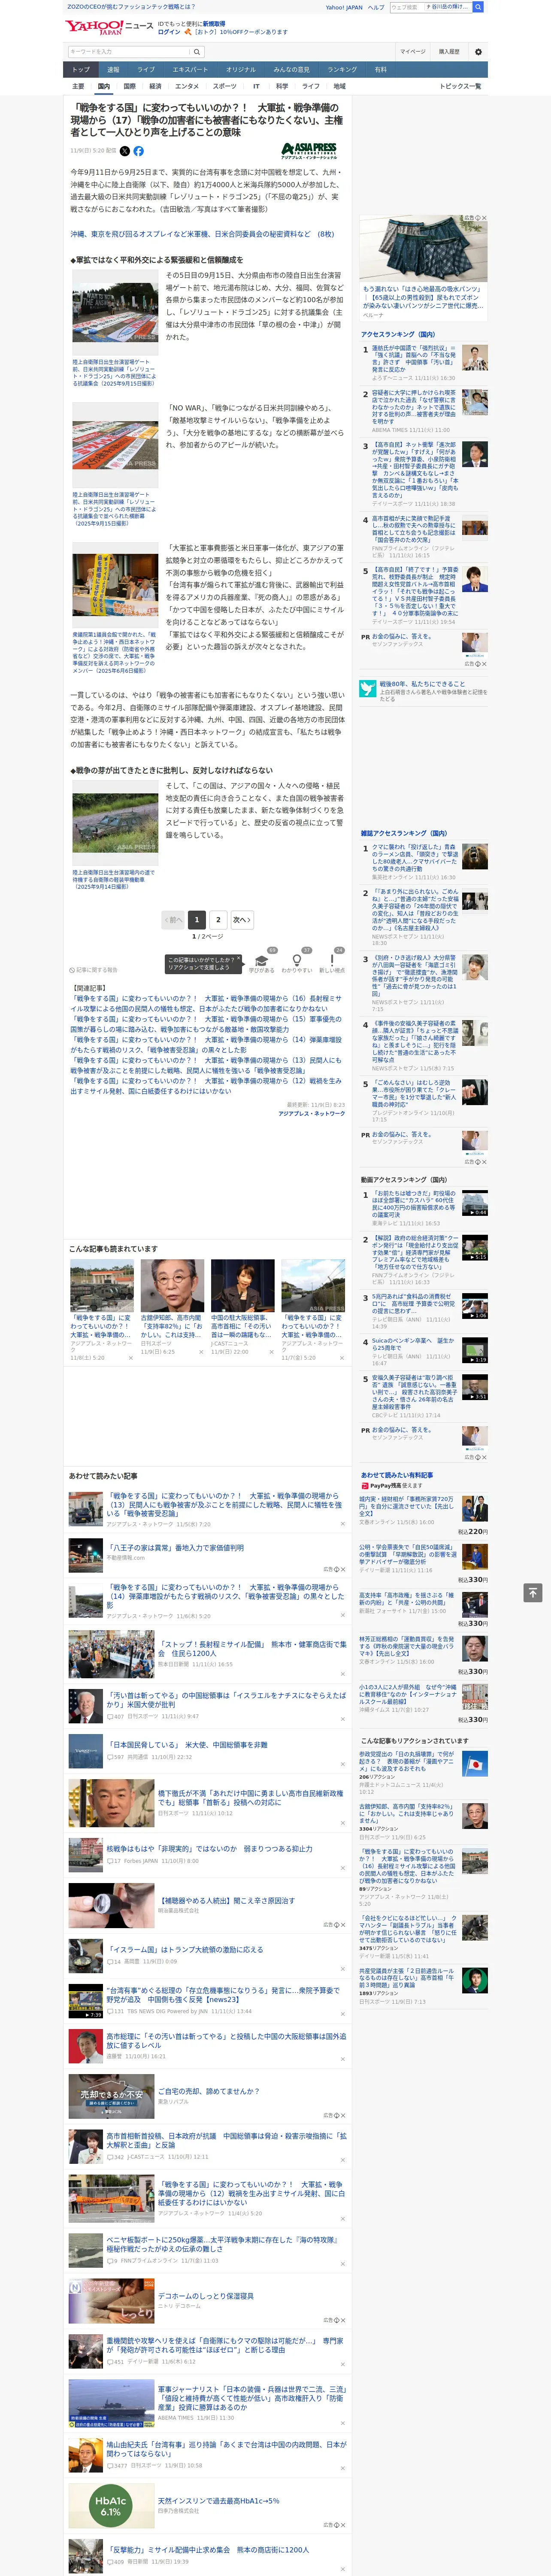Open the 有料 navigation tab
This screenshot has height=2576, width=551.
click(x=380, y=70)
